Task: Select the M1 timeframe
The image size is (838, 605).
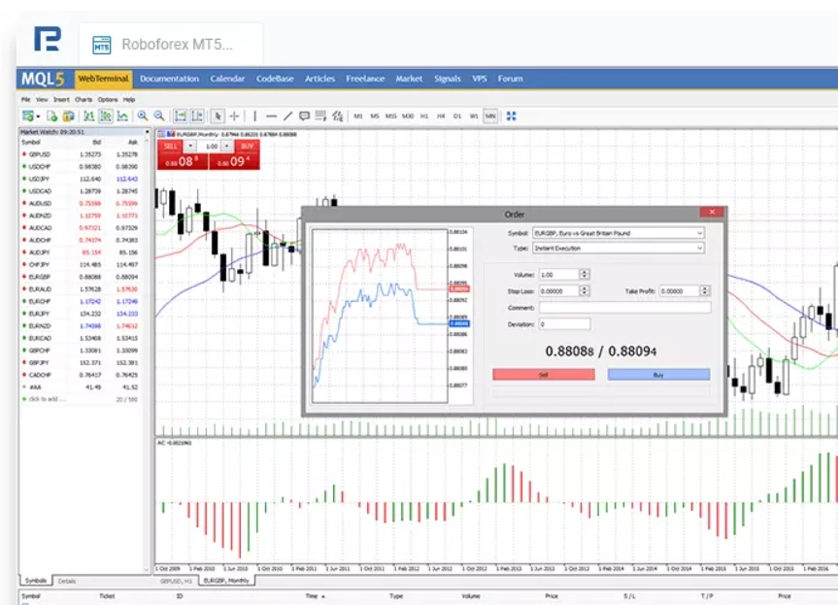Action: click(358, 116)
